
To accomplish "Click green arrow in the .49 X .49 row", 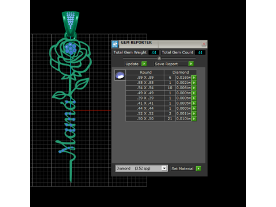I will tap(194, 93).
